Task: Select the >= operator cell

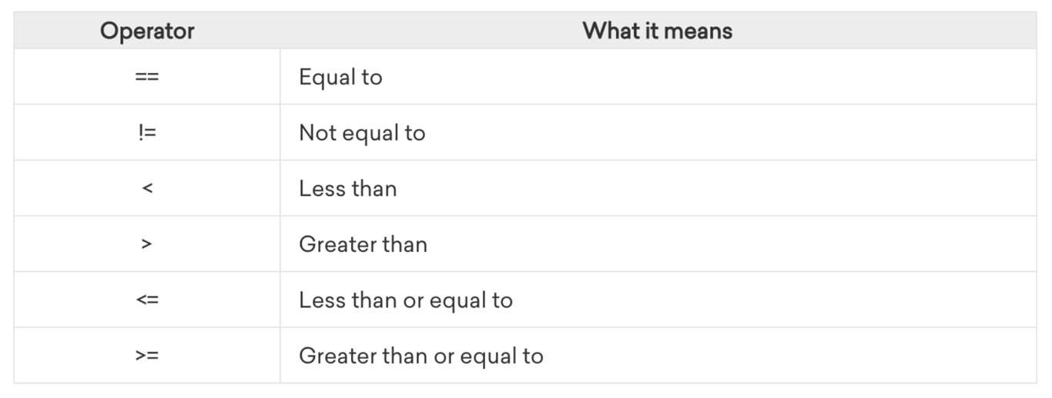Action: point(147,356)
